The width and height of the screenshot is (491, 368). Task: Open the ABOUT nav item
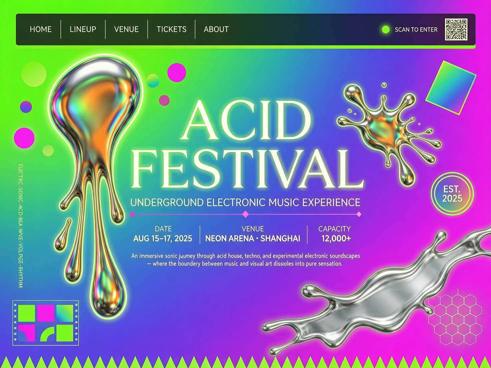click(216, 29)
